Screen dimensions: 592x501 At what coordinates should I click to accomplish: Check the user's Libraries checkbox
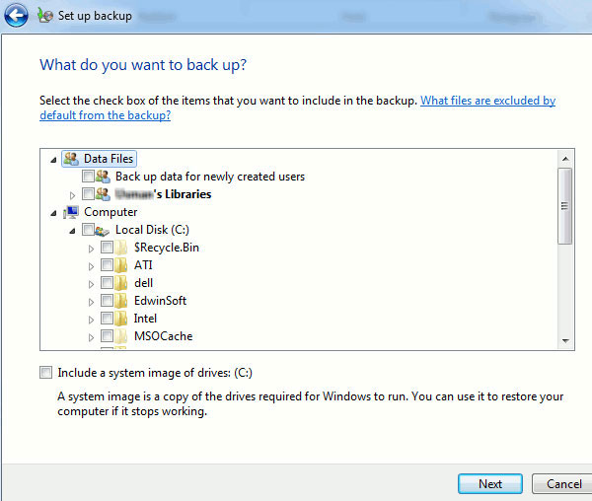pyautogui.click(x=88, y=194)
